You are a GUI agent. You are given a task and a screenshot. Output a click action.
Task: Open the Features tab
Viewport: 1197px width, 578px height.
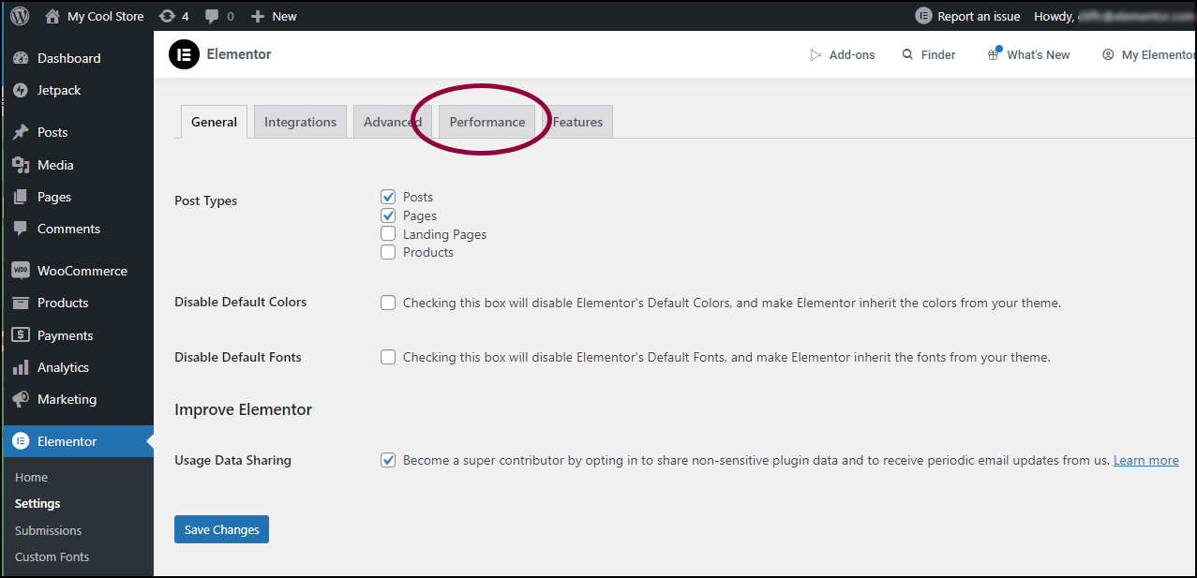[577, 122]
